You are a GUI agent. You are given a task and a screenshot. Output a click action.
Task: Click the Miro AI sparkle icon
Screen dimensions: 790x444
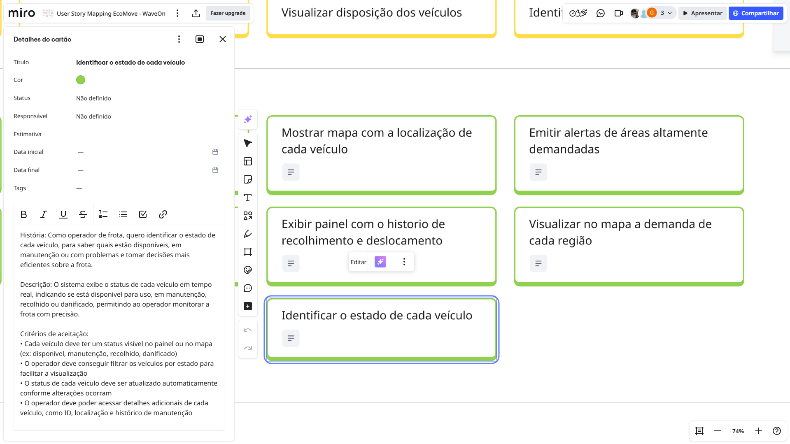pyautogui.click(x=247, y=119)
